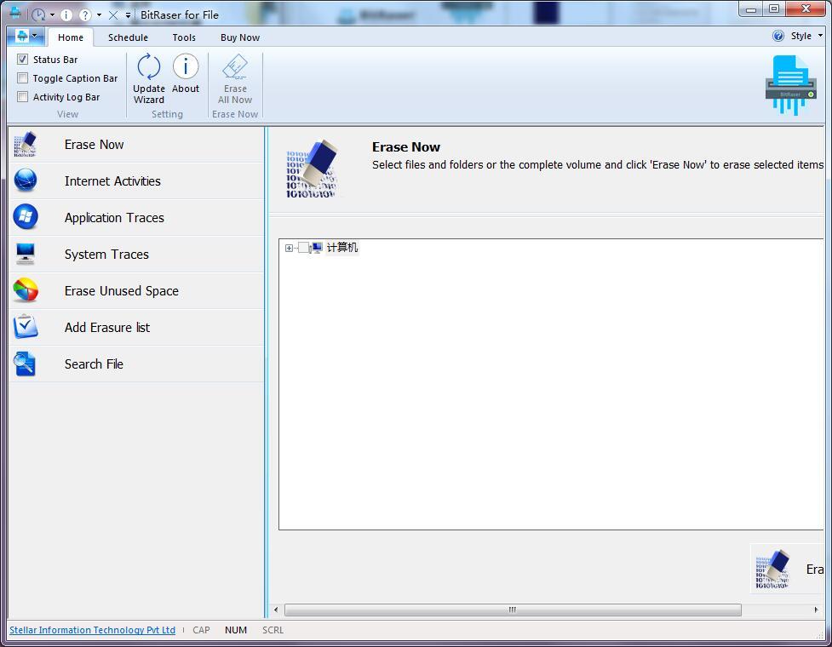Click the Add Erasure list clipboard icon
The image size is (832, 647).
(25, 327)
